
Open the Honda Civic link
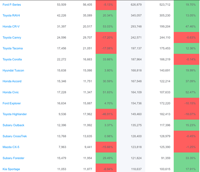[x=11, y=92]
